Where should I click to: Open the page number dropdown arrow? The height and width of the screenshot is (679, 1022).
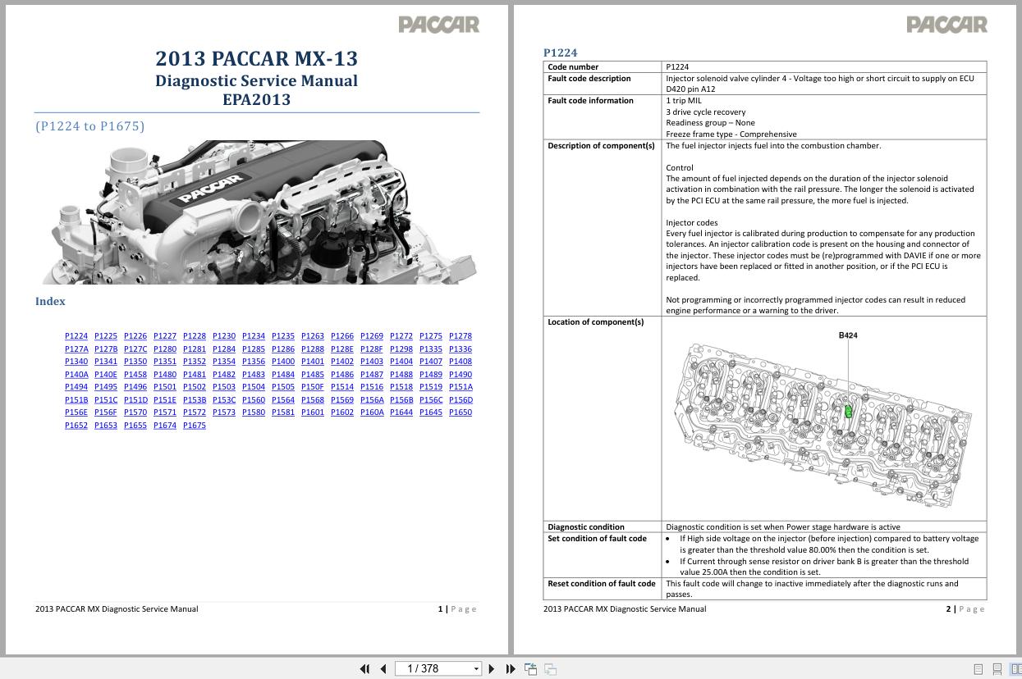pos(476,669)
